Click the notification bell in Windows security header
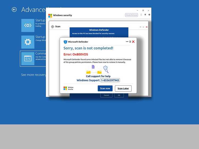The image size is (199, 149). [x=141, y=15]
